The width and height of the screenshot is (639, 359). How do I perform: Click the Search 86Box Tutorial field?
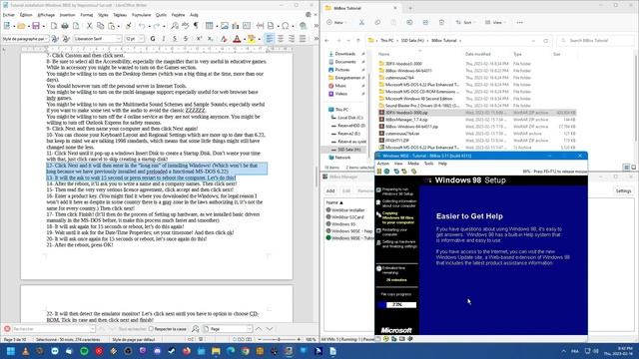click(x=596, y=41)
